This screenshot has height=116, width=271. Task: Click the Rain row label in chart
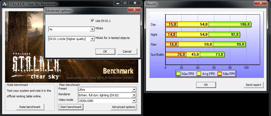point(154,45)
